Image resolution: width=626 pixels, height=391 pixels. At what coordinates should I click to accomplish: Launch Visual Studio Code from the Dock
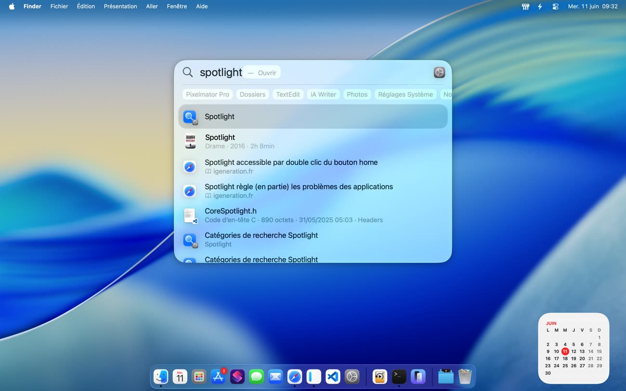333,376
